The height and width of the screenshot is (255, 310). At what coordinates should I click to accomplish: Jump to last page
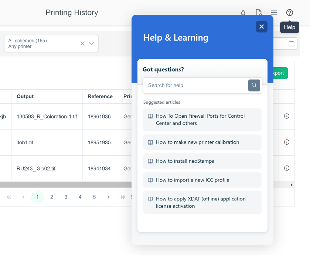coord(123,197)
